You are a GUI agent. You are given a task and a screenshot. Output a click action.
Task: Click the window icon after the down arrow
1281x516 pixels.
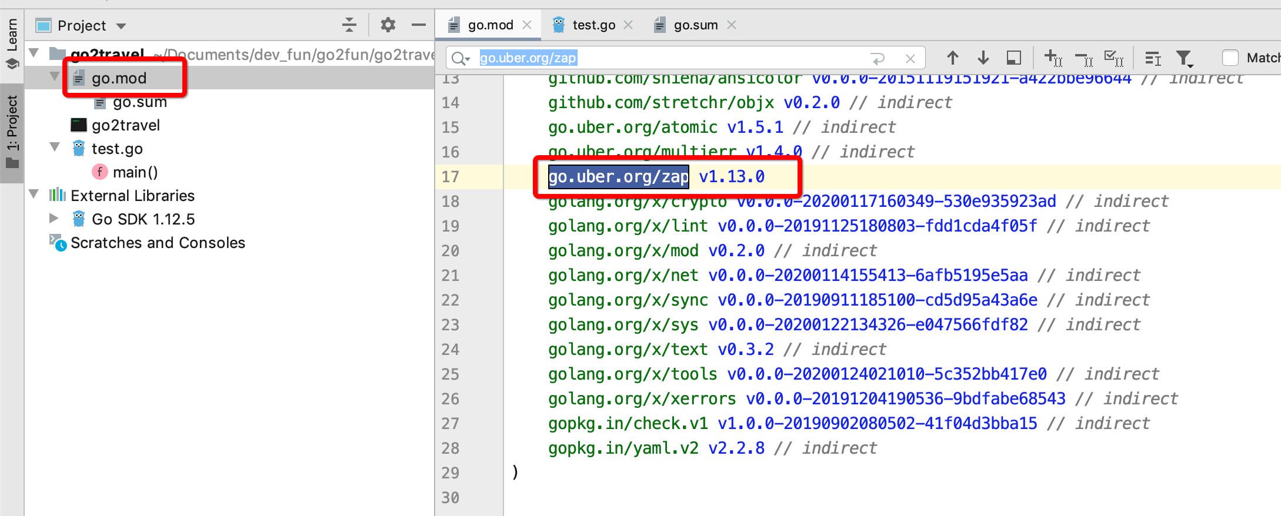point(1013,58)
